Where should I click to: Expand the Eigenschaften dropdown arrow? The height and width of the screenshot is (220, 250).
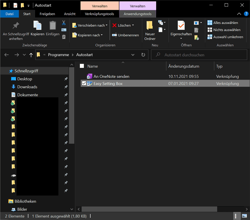point(181,38)
